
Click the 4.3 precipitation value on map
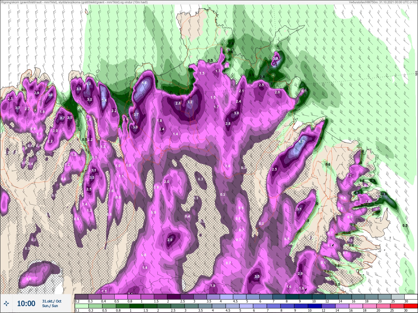click(88, 84)
